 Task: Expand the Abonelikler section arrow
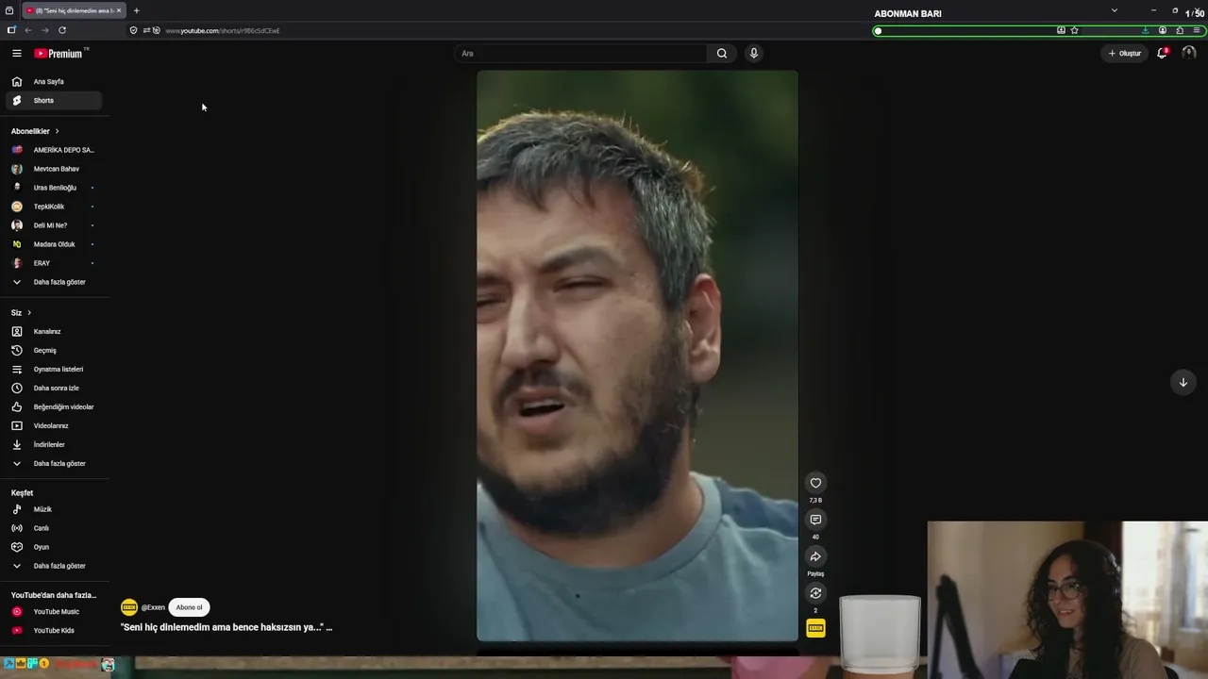click(57, 131)
